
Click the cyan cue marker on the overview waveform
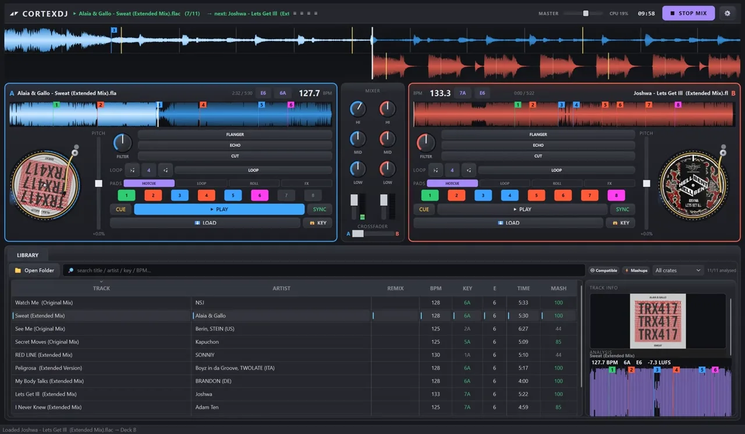(x=114, y=30)
